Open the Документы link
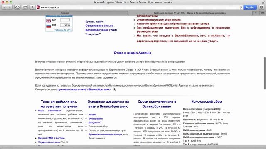Viewport: 266px width, 149px height. click(x=95, y=123)
